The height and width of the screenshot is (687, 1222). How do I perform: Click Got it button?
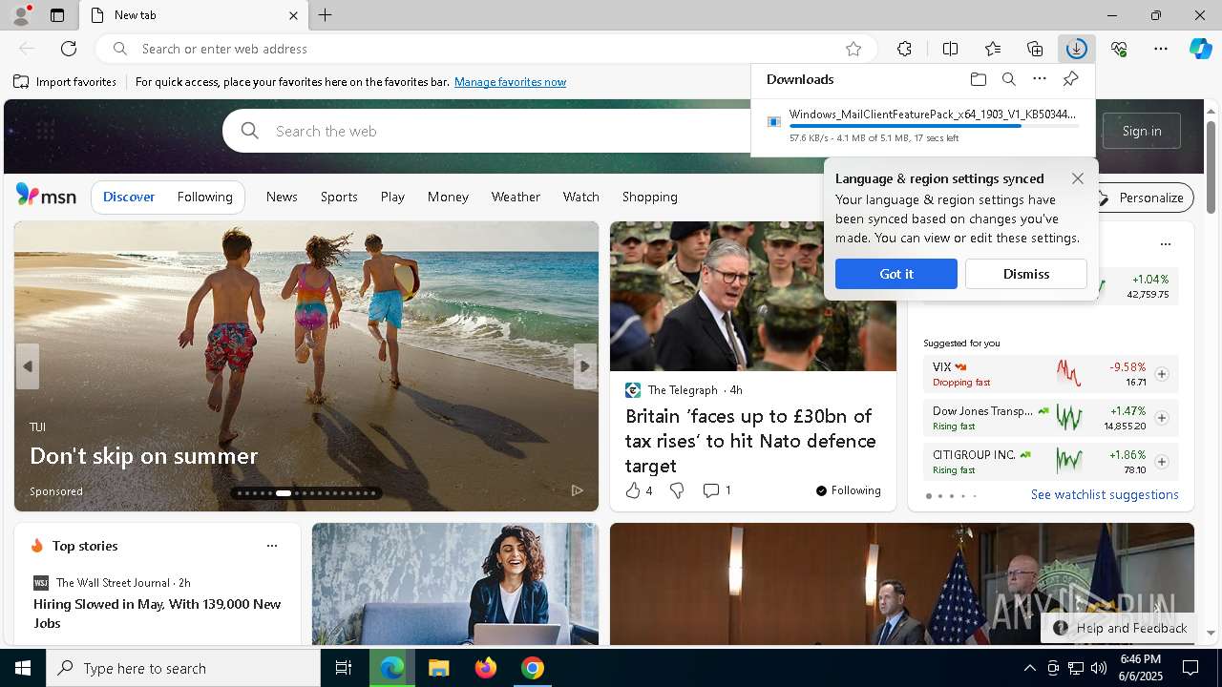[896, 274]
